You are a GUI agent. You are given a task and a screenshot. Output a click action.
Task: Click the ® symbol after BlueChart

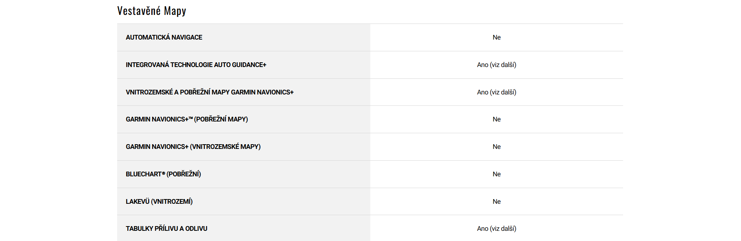pyautogui.click(x=164, y=173)
